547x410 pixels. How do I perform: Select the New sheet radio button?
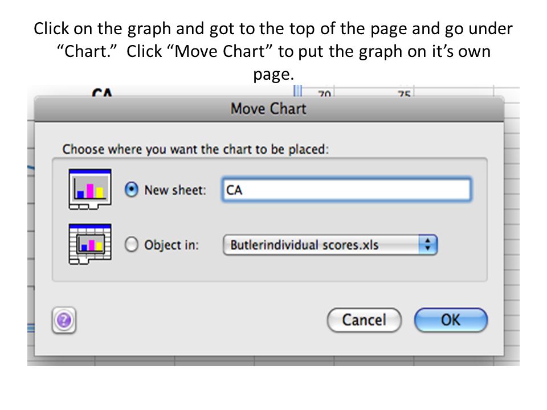(x=132, y=190)
